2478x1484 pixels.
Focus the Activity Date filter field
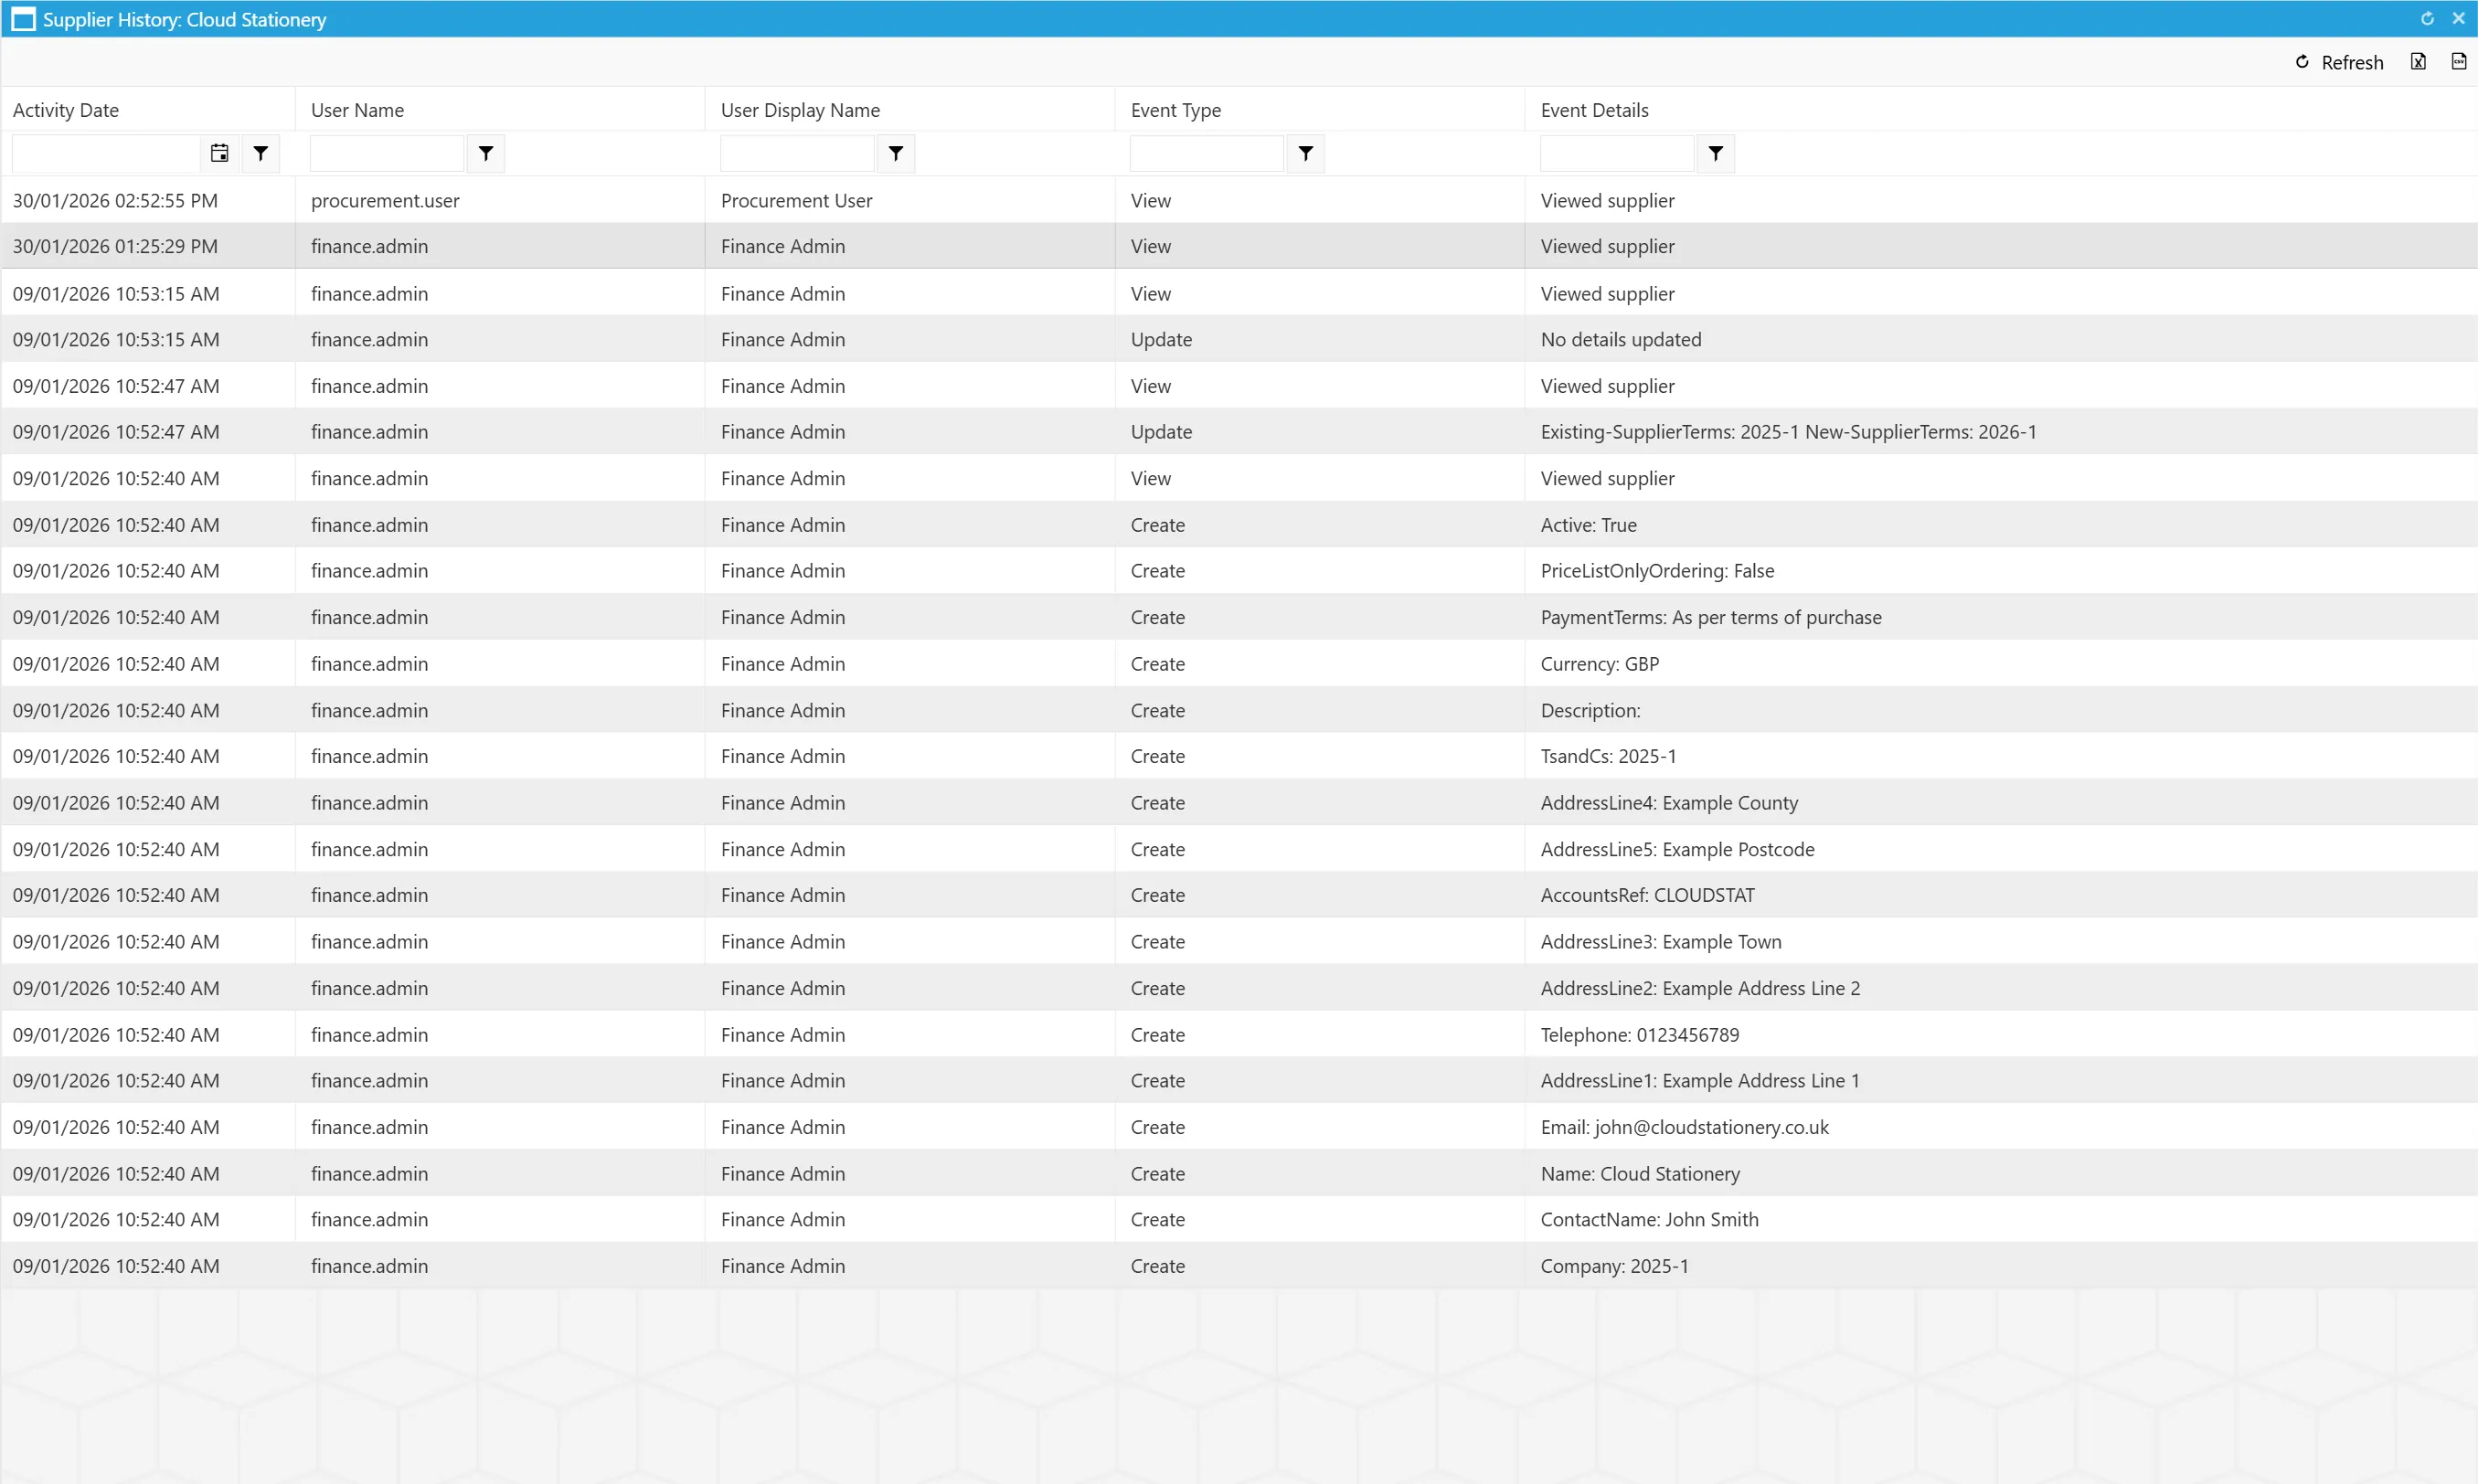(108, 153)
